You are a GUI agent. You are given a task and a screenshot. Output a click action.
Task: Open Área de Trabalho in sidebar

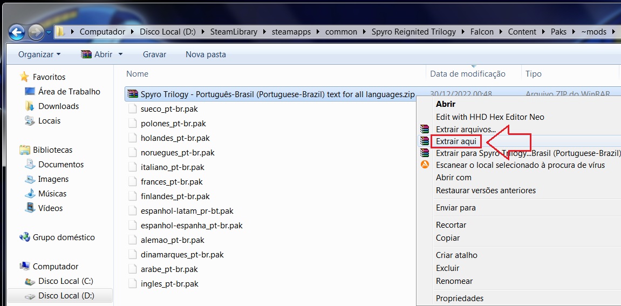click(69, 92)
